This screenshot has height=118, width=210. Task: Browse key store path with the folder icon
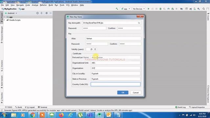(x=139, y=23)
